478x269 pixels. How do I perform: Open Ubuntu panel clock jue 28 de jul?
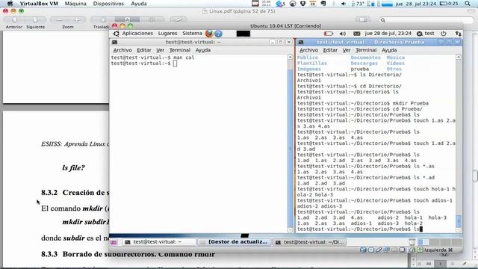(388, 33)
